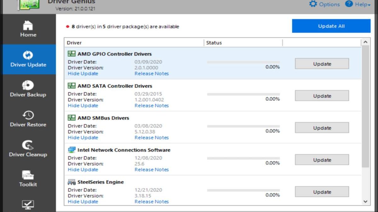This screenshot has width=378, height=212.
Task: Open Release Notes for AMD SATA Controller
Action: 152,106
